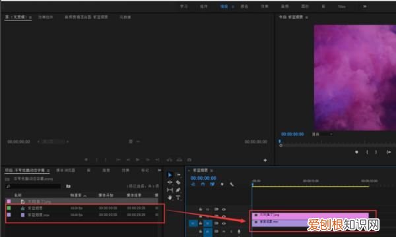Open Source monitor button editor plus icon
Image resolution: width=396 pixels, height=237 pixels.
265,160
